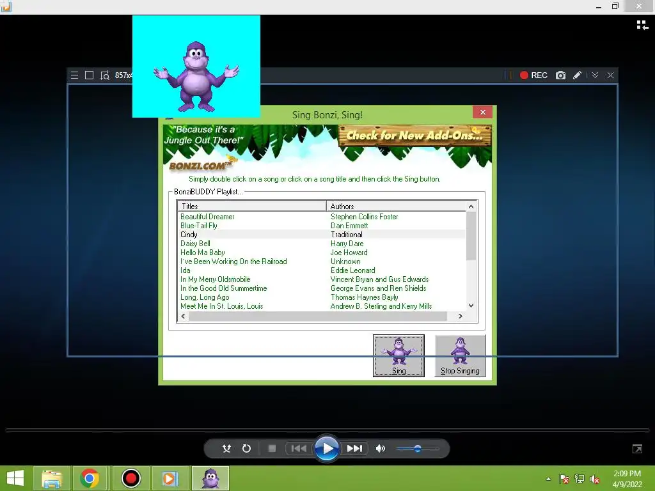655x491 pixels.
Task: Open Action Center flag icon
Action: [564, 479]
